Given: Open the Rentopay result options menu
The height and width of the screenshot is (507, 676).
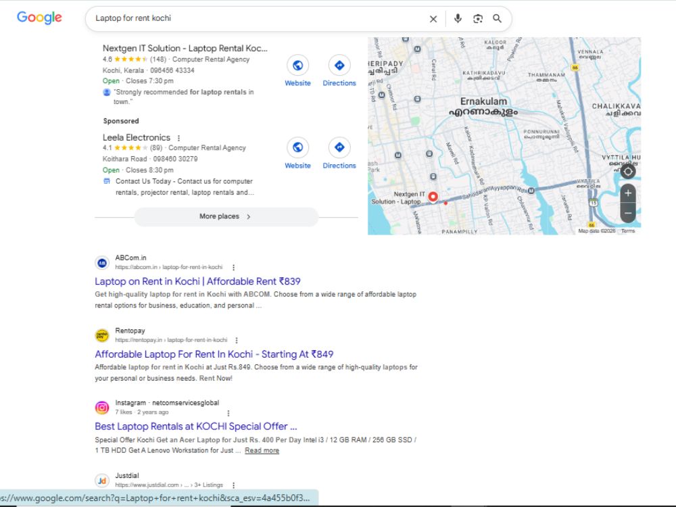Looking at the screenshot, I should click(236, 340).
